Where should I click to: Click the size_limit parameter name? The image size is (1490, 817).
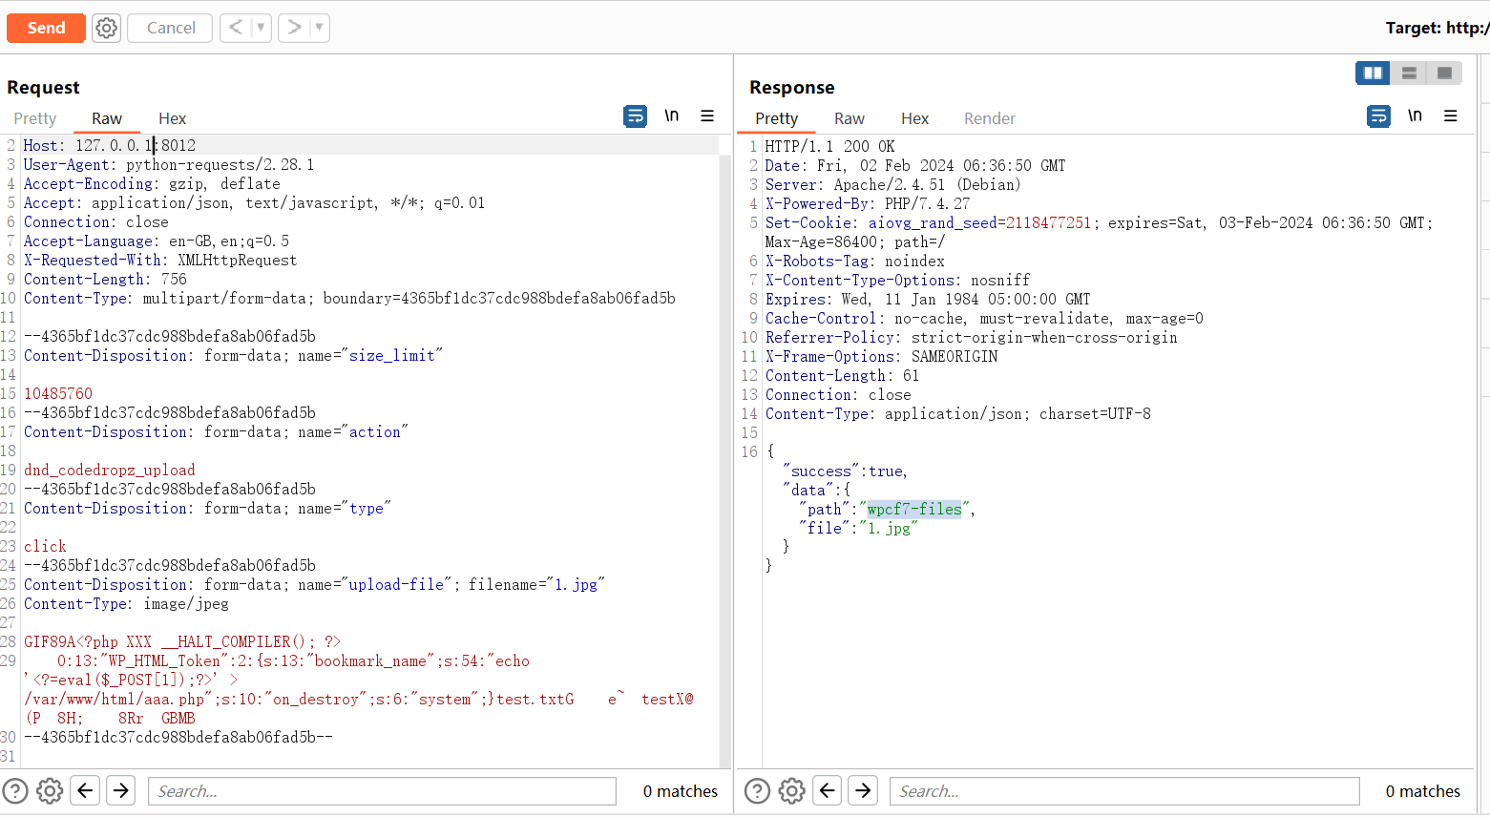pos(391,355)
